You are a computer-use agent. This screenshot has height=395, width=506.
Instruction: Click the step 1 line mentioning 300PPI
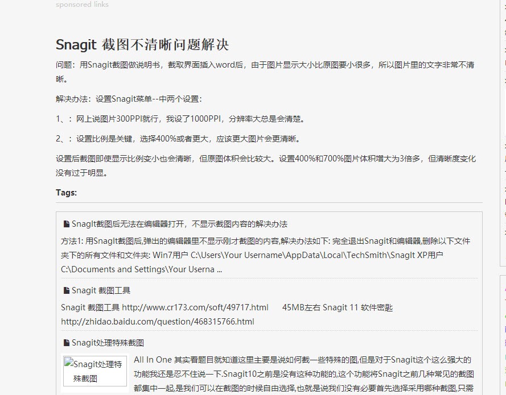pyautogui.click(x=180, y=119)
